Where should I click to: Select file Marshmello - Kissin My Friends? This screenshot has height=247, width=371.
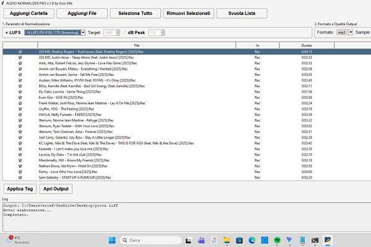pos(74,161)
